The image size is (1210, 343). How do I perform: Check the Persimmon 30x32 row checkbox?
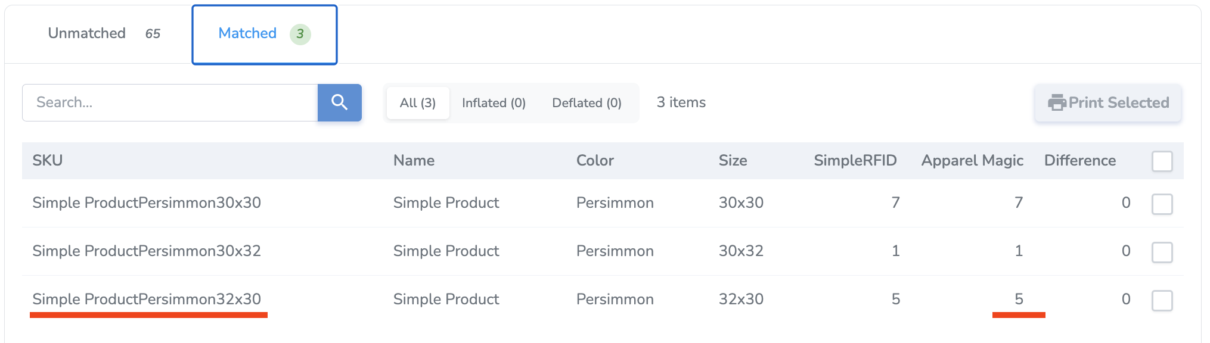pyautogui.click(x=1162, y=252)
